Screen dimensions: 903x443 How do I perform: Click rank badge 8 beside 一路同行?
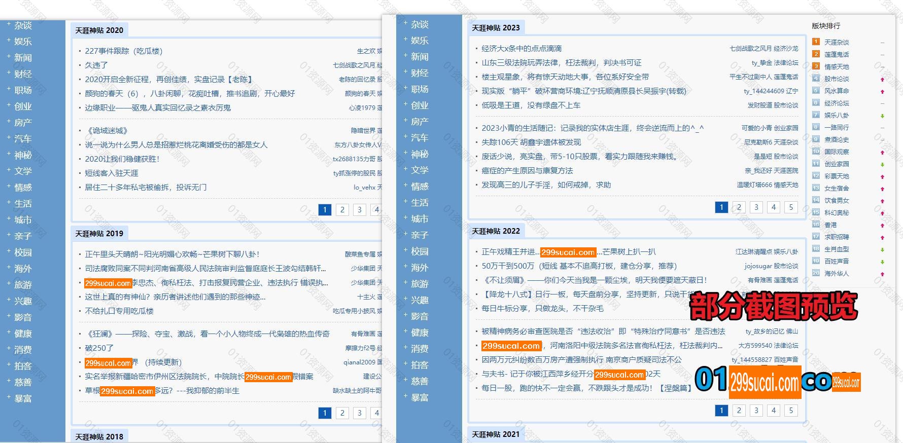[816, 127]
